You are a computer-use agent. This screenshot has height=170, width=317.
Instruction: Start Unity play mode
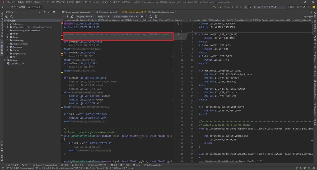point(232,7)
